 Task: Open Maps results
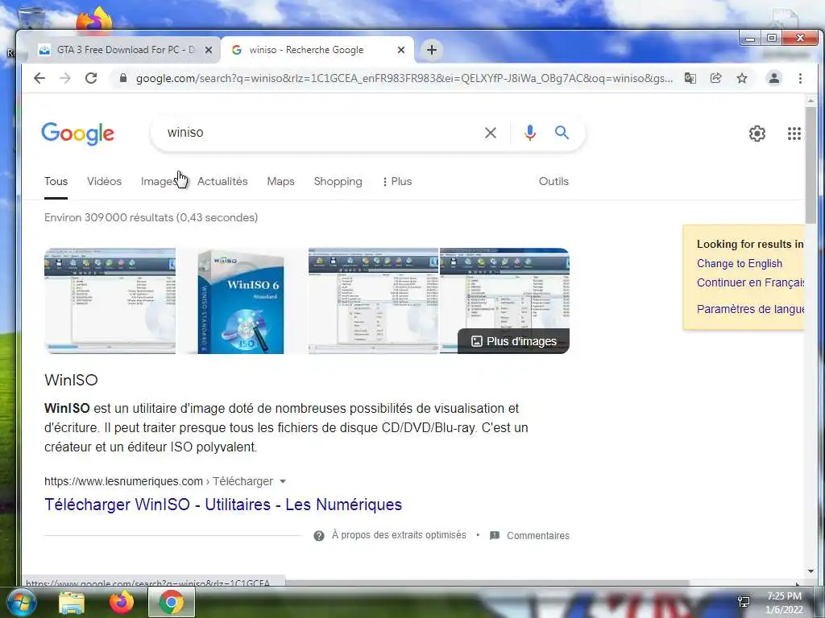(x=280, y=181)
